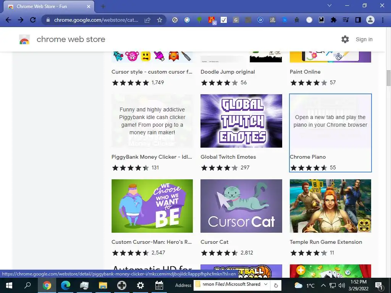This screenshot has width=391, height=293.
Task: Open the media control playlist icon
Action: pos(346,20)
